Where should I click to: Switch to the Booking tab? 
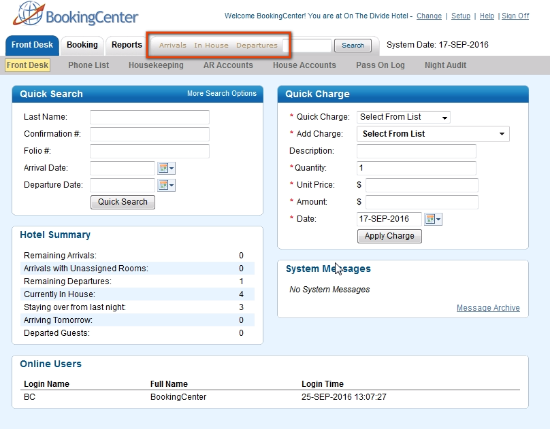tap(82, 45)
